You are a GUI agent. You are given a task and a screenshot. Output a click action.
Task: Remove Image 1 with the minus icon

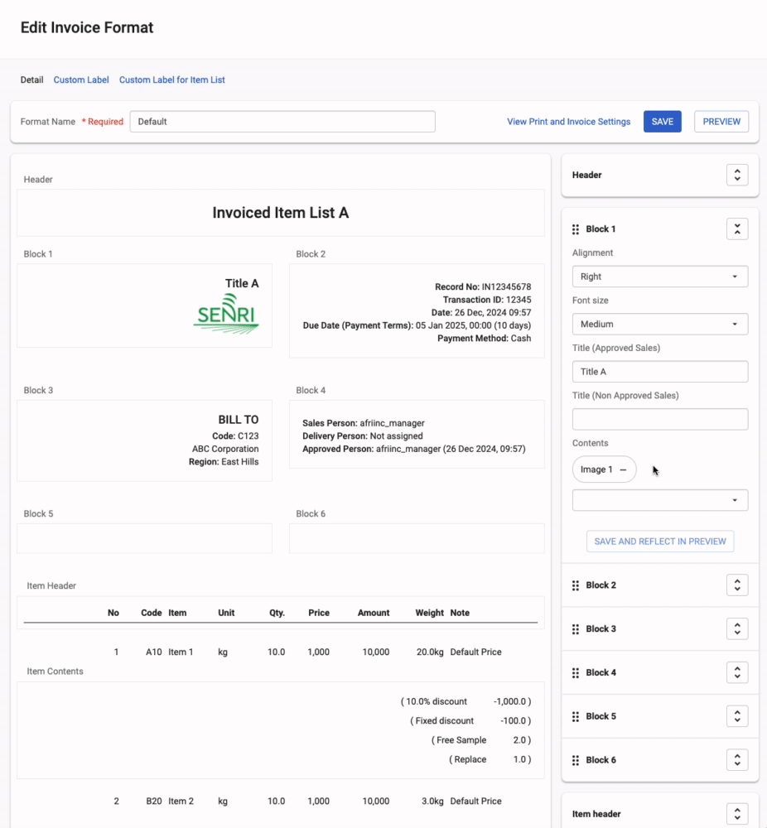(624, 469)
